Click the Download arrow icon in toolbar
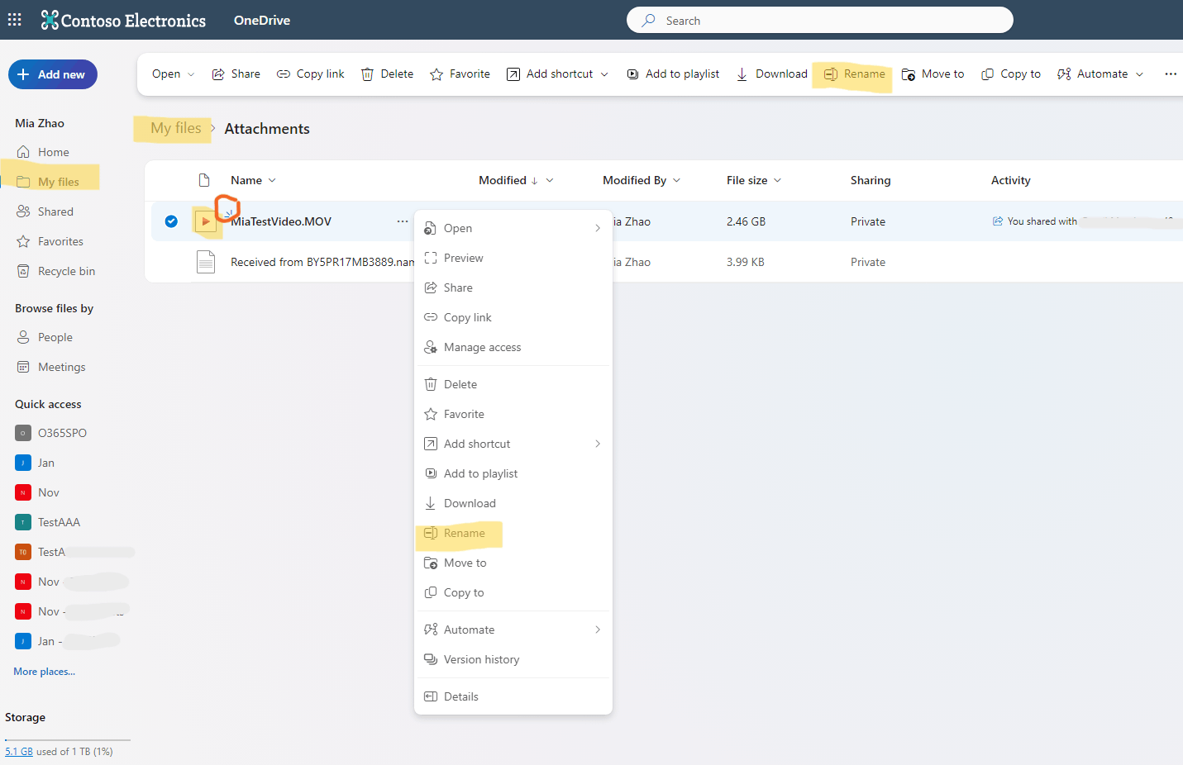 click(742, 74)
